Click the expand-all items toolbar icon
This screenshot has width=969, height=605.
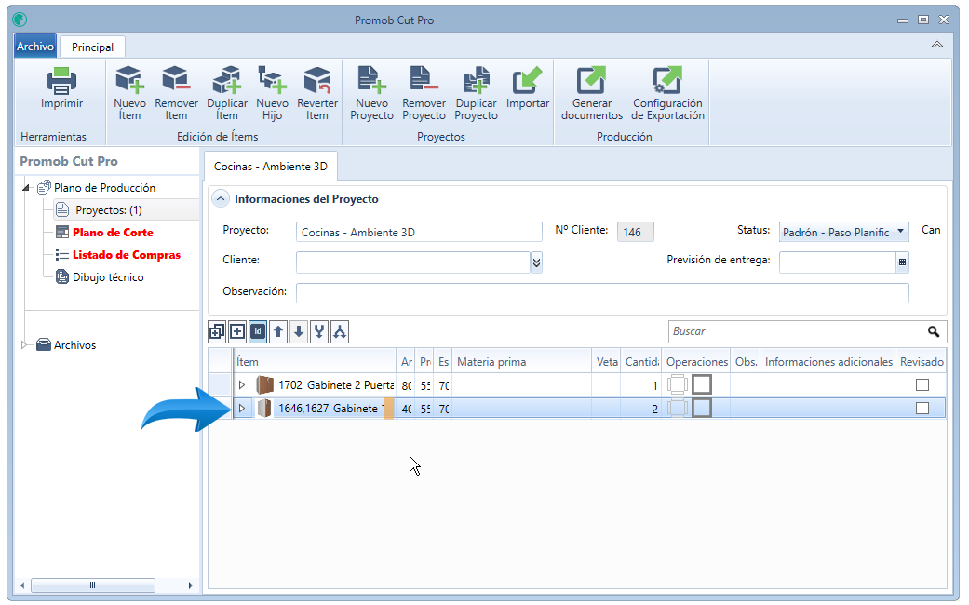(217, 332)
